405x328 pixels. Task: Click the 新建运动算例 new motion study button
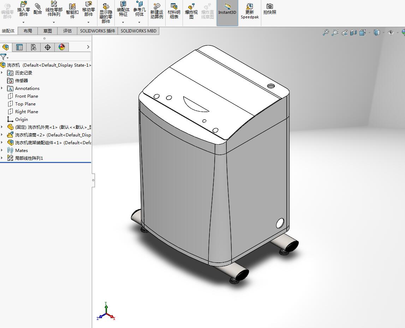(156, 11)
